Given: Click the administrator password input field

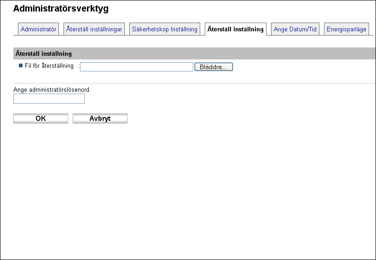Looking at the screenshot, I should (x=49, y=99).
